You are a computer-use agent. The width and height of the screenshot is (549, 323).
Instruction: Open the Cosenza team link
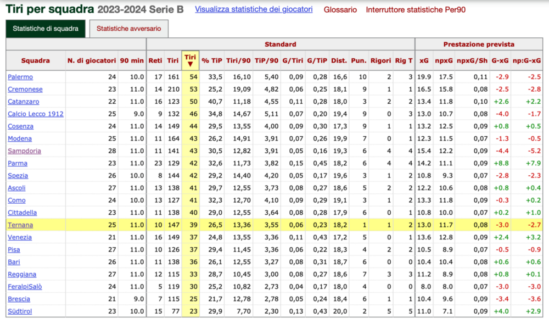coord(21,126)
